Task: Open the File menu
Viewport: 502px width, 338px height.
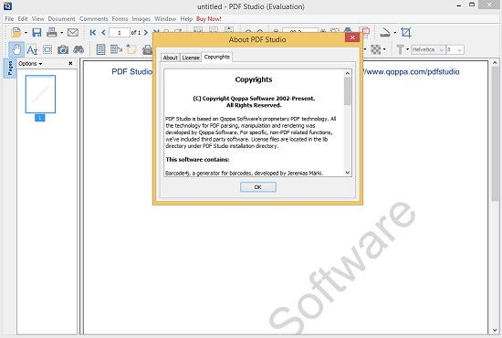Action: click(x=9, y=19)
